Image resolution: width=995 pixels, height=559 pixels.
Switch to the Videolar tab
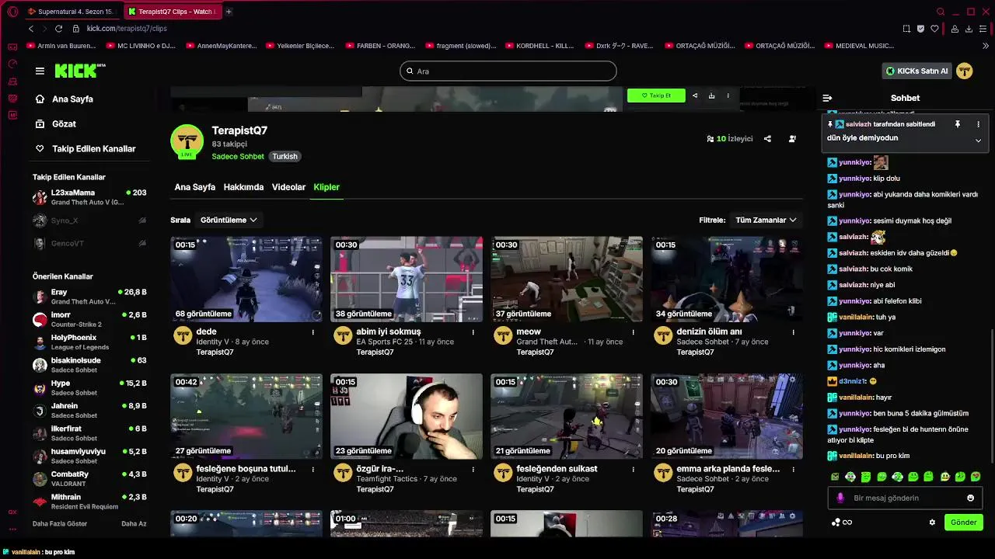tap(288, 187)
